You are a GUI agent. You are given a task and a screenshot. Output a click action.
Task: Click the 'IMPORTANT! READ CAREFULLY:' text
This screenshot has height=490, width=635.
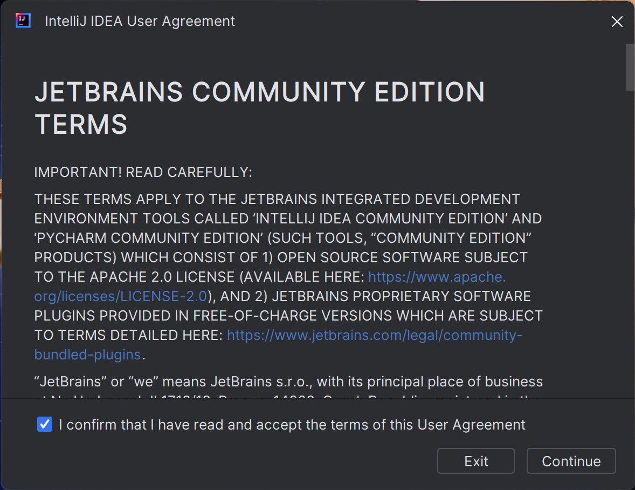(143, 172)
